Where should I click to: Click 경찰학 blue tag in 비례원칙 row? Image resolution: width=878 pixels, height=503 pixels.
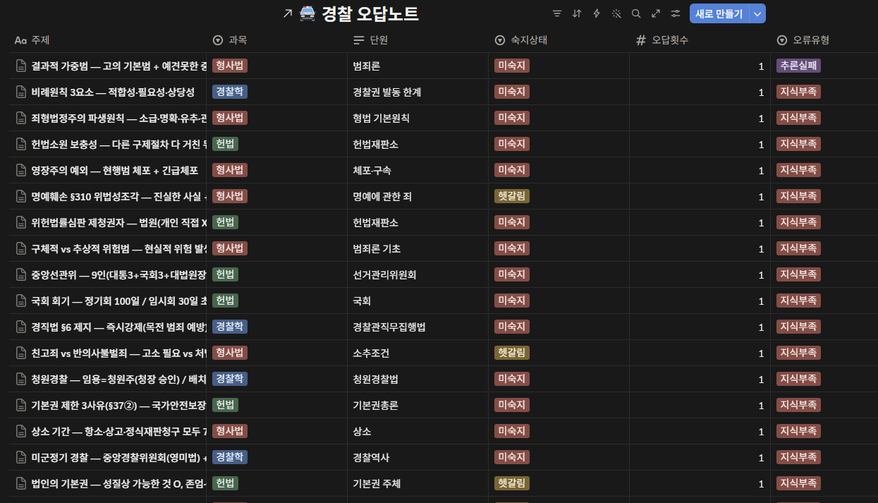(230, 92)
